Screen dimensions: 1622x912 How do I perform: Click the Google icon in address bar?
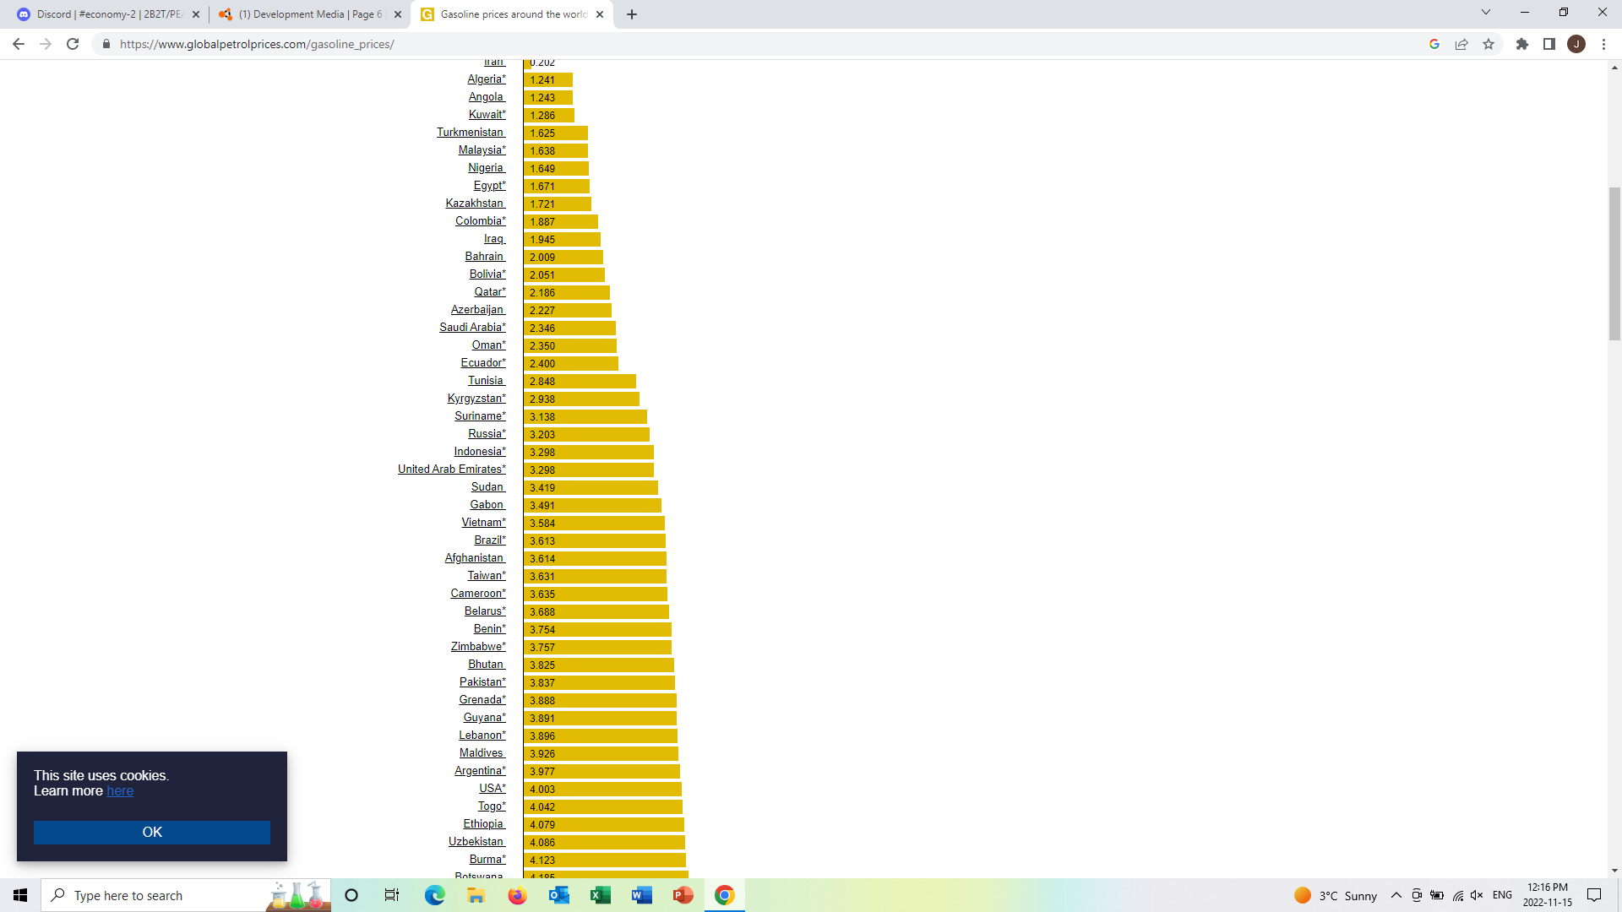pos(1434,44)
